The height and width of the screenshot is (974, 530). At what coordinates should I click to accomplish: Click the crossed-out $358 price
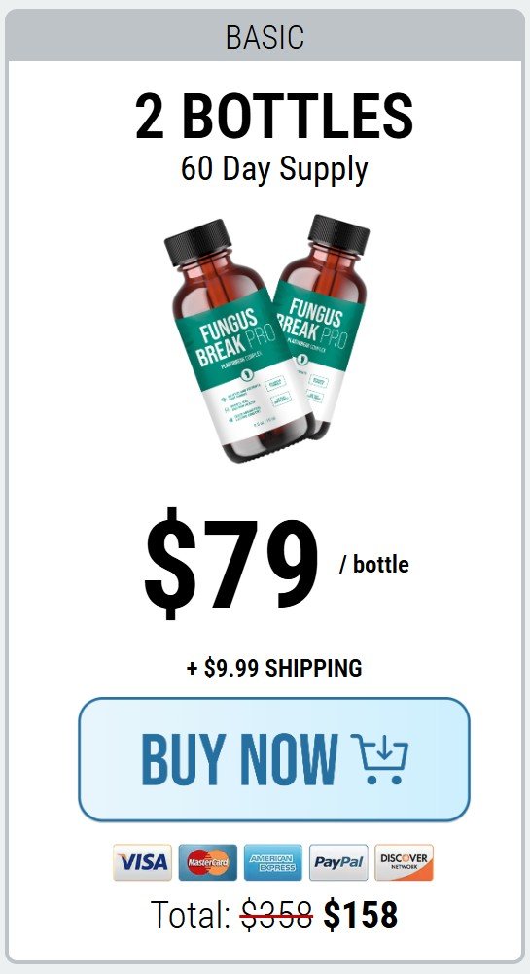coord(276,915)
